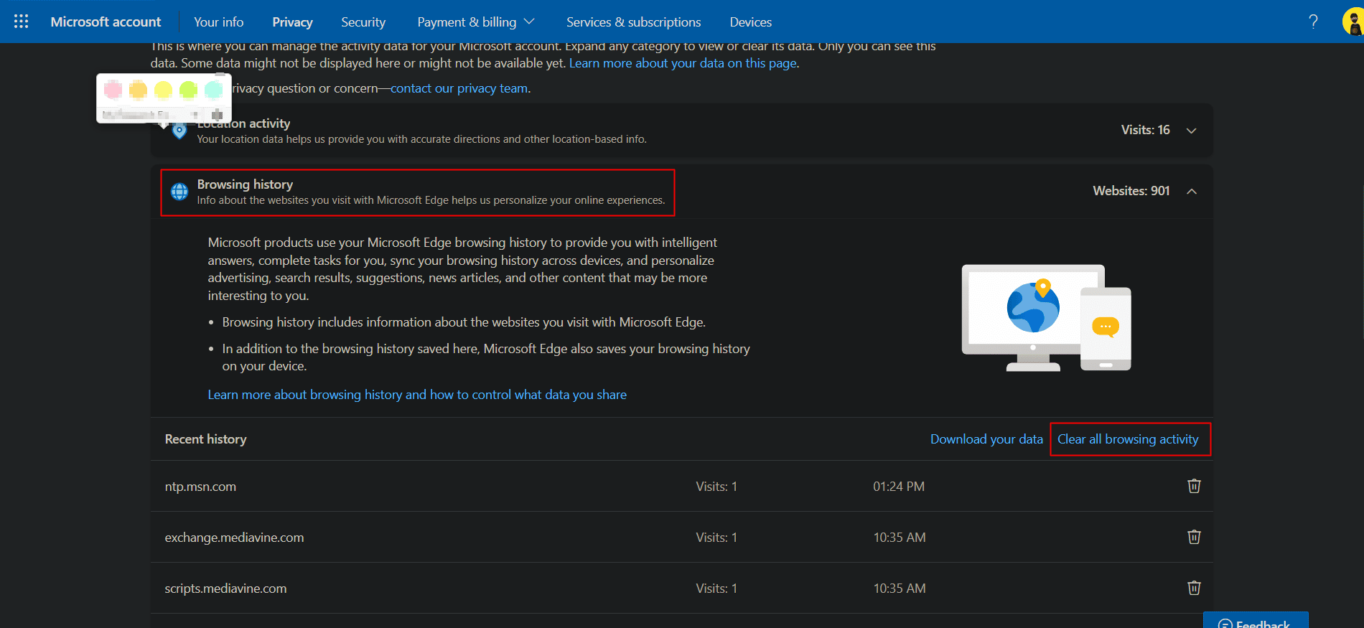The height and width of the screenshot is (628, 1364).
Task: Switch to the Security tab
Action: point(363,22)
